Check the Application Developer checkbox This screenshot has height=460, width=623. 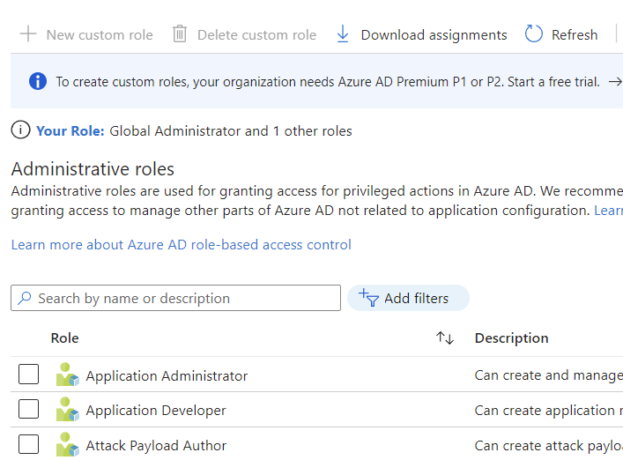[x=28, y=409]
